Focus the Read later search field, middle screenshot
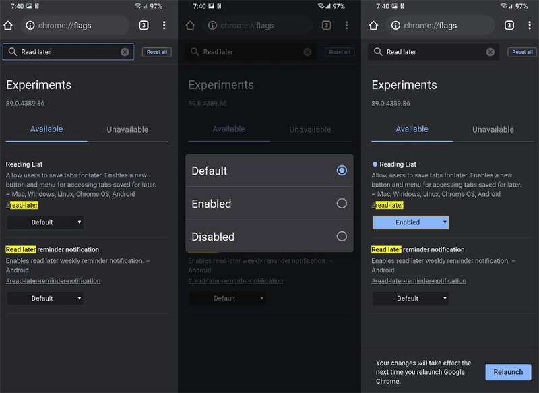Screen dimensions: 539x393 coord(251,52)
